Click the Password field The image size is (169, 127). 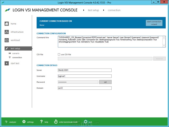click(x=78, y=82)
